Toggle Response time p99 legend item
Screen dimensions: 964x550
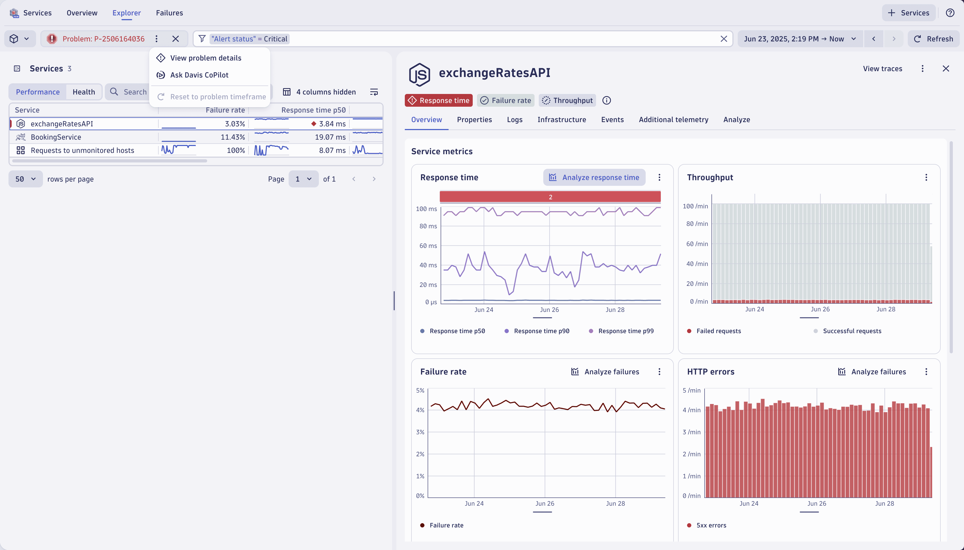point(621,331)
